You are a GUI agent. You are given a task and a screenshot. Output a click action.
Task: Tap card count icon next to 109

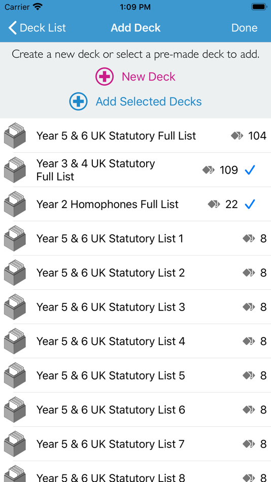tap(209, 169)
